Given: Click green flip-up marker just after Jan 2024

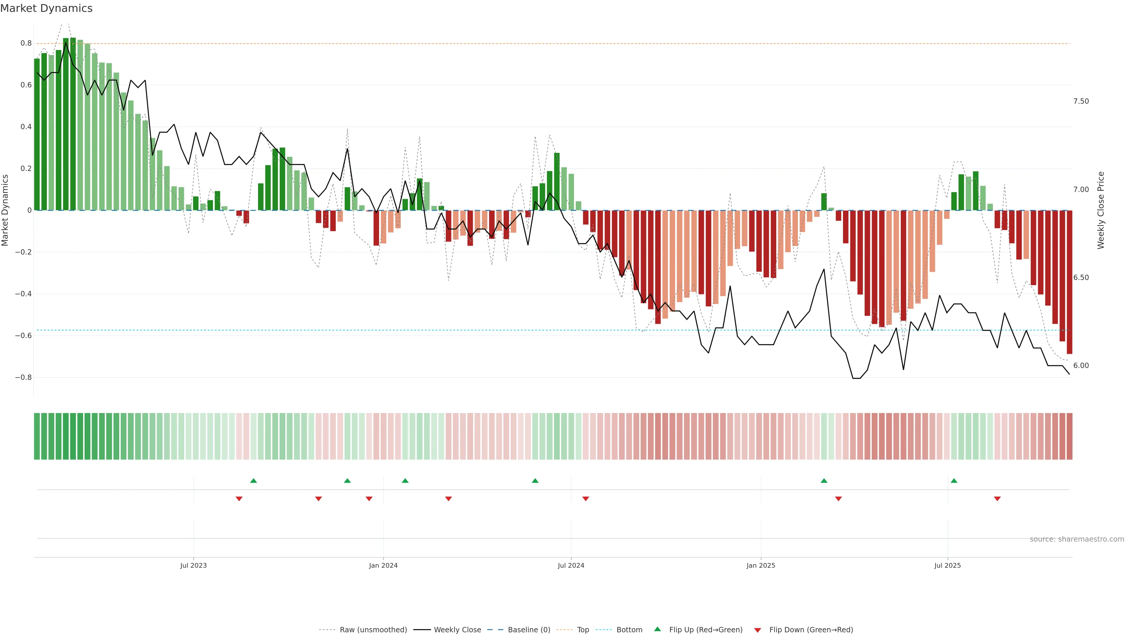Looking at the screenshot, I should 405,481.
